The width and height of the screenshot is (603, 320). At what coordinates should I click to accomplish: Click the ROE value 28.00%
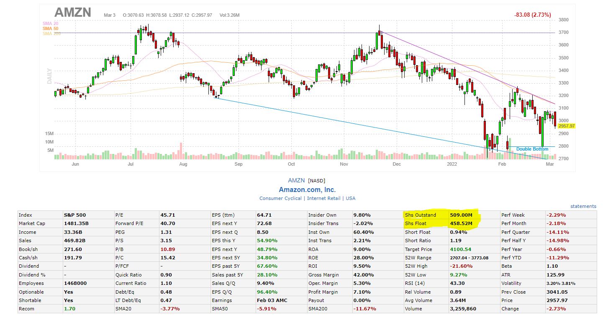coord(364,258)
